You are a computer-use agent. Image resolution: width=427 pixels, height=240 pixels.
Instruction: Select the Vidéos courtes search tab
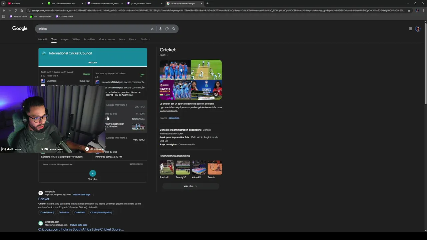[x=107, y=39]
